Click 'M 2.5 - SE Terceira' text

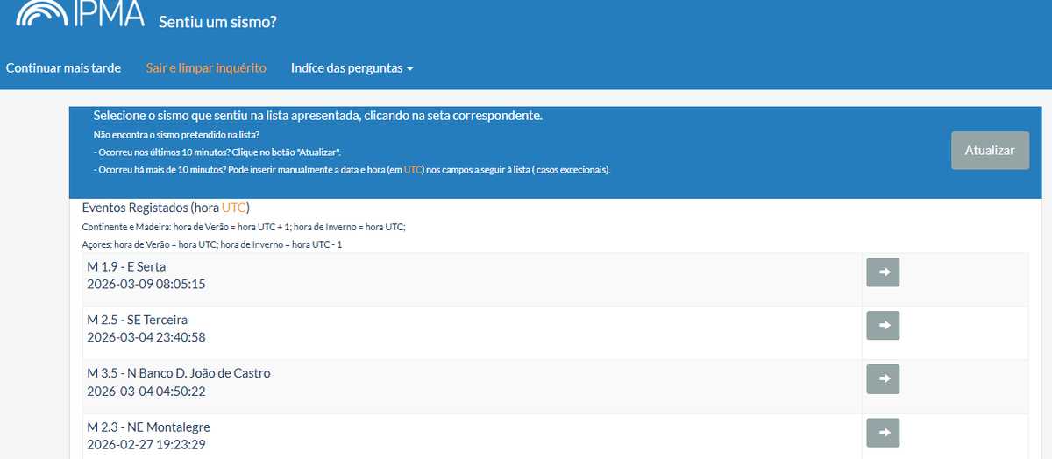pos(138,320)
